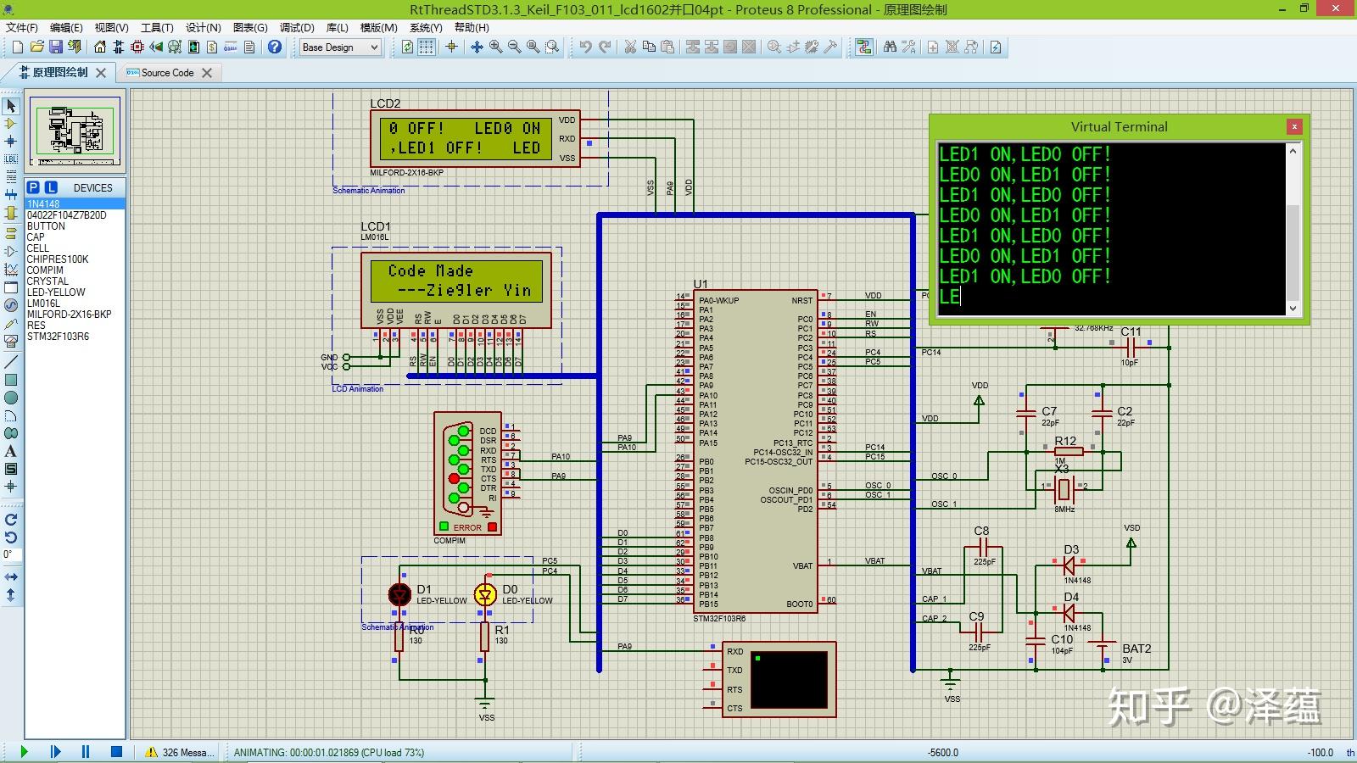Open the Property Assignment Tool wrench icon

click(908, 47)
